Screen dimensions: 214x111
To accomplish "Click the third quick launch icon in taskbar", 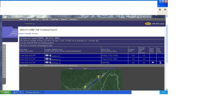I will pyautogui.click(x=20, y=92).
